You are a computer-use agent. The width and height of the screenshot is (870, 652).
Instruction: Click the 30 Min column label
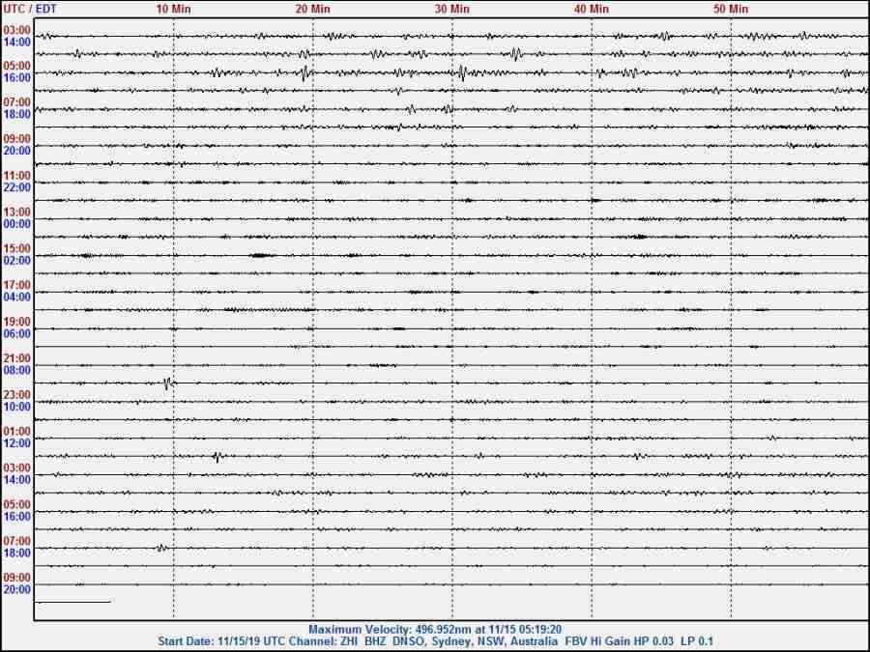coord(452,9)
